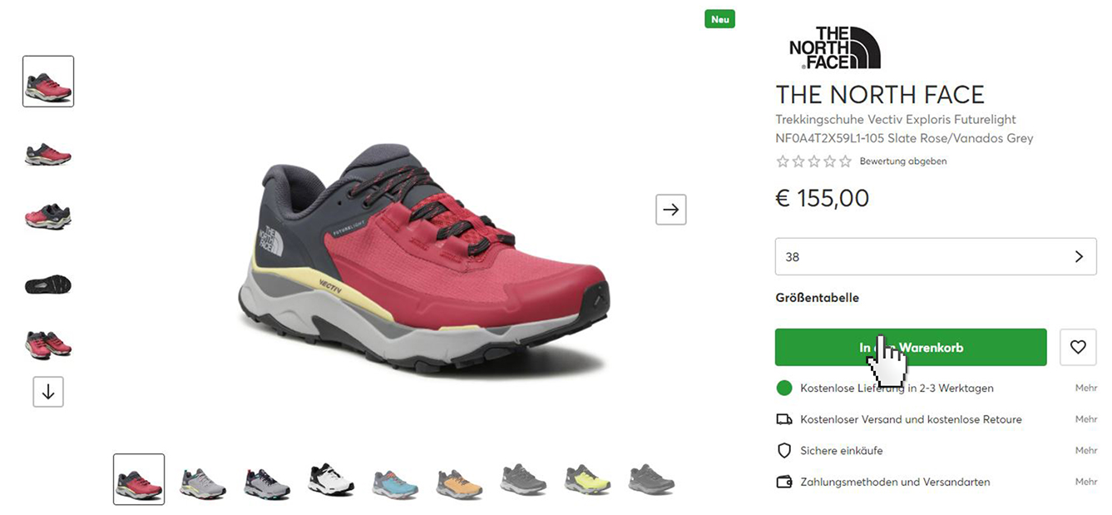Expand Mehr next to Kostenloser Versand
The height and width of the screenshot is (515, 1112).
[1085, 419]
